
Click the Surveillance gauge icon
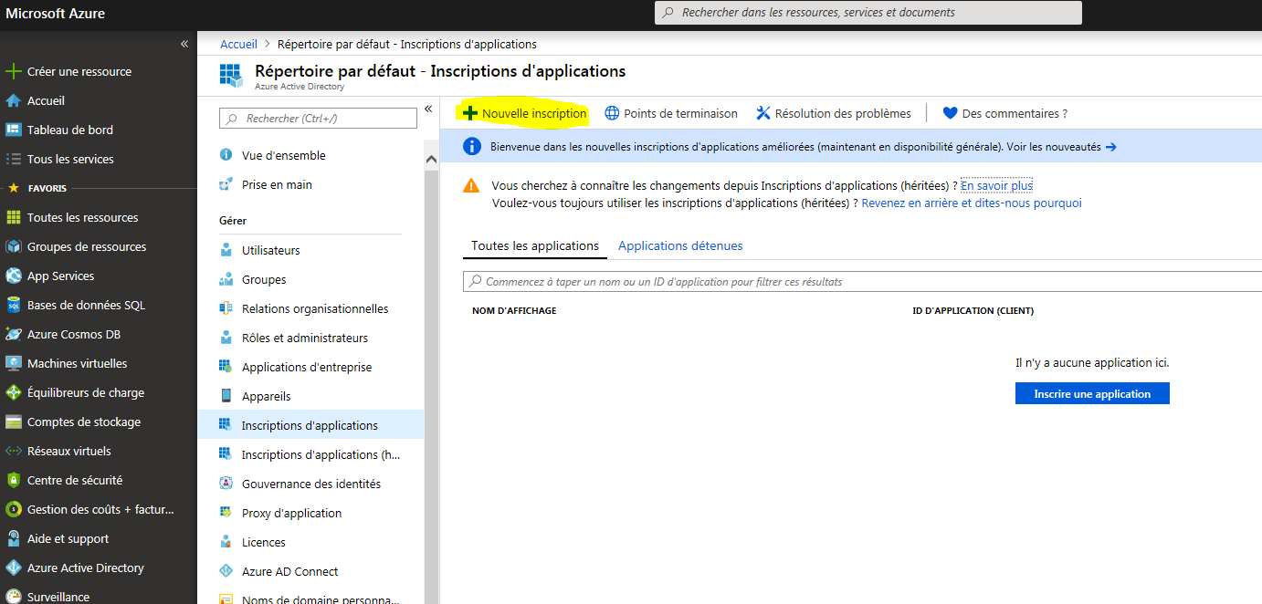(x=14, y=597)
